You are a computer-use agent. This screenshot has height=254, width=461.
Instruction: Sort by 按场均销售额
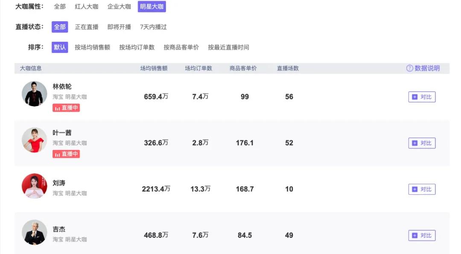92,47
